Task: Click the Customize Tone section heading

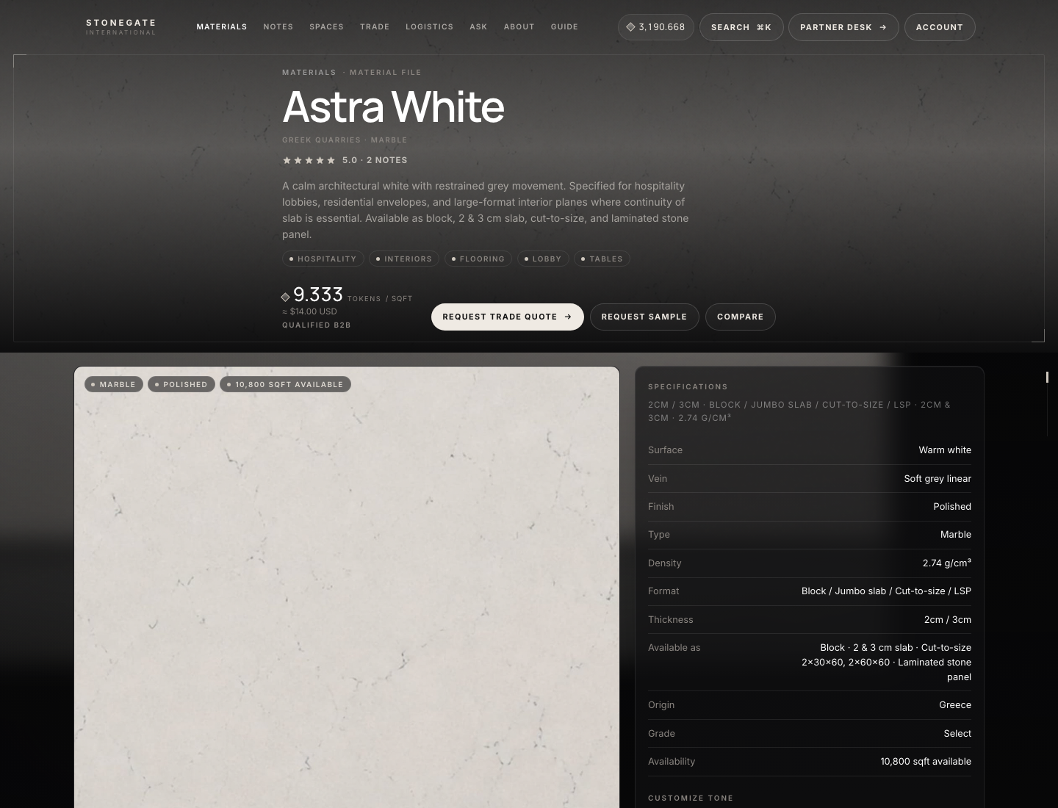Action: [x=691, y=798]
